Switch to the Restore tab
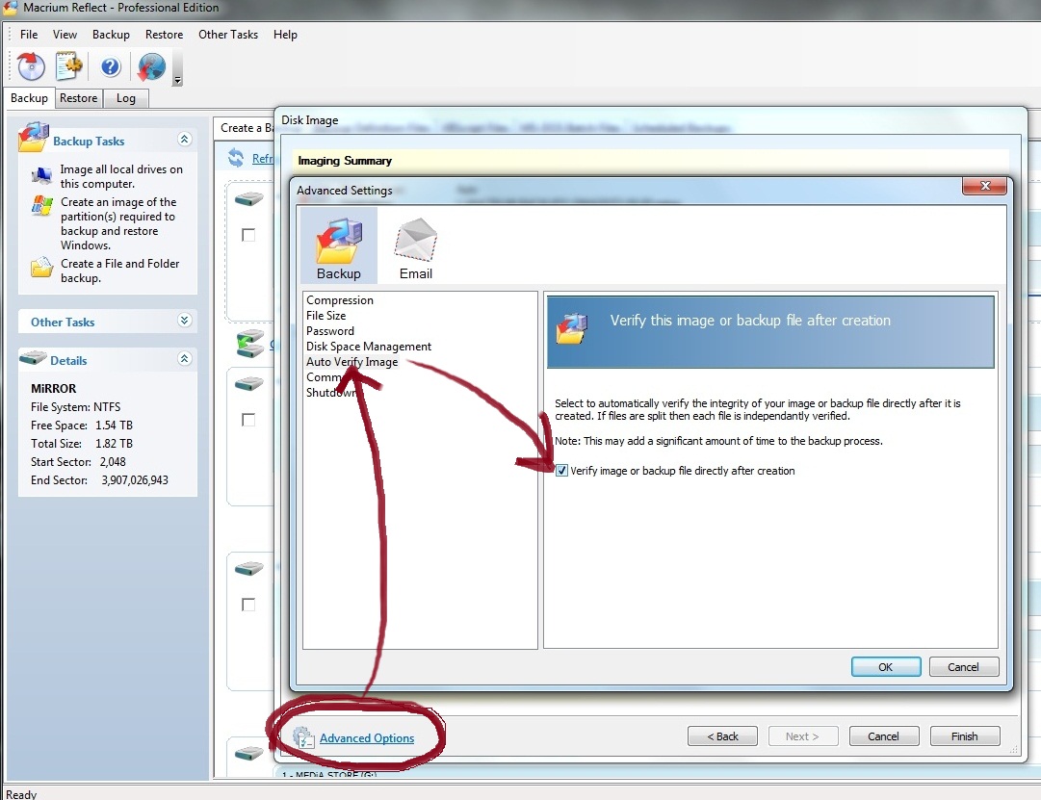 pos(78,98)
